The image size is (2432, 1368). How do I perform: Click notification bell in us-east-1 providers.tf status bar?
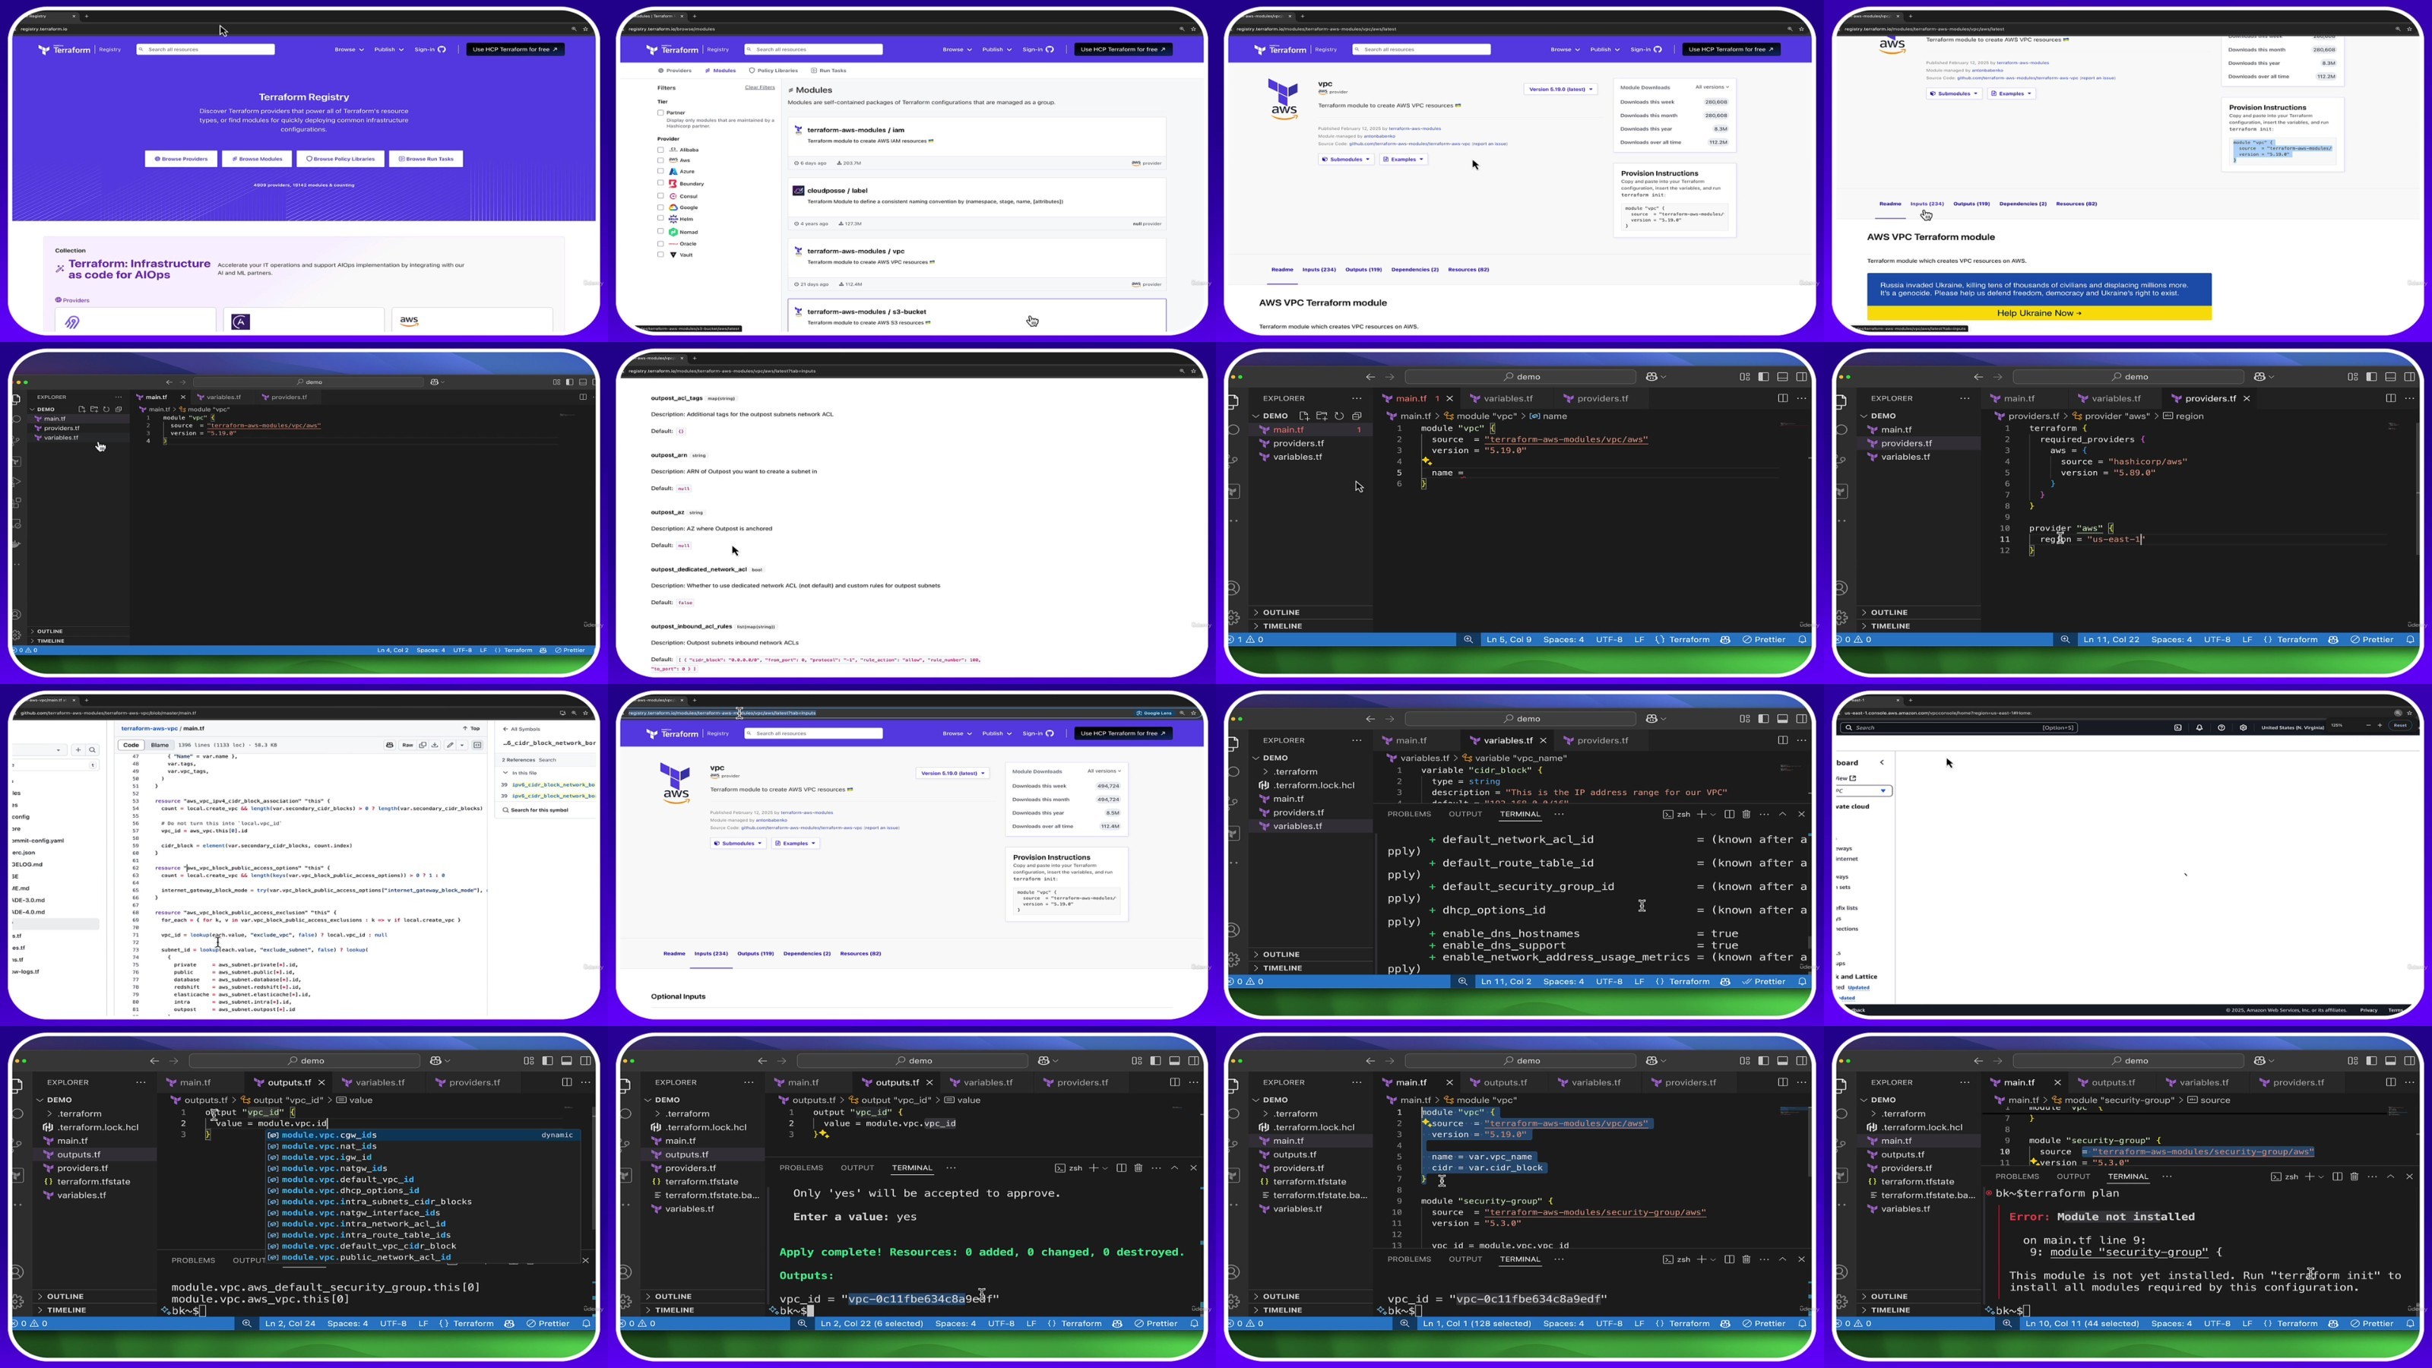(2410, 639)
